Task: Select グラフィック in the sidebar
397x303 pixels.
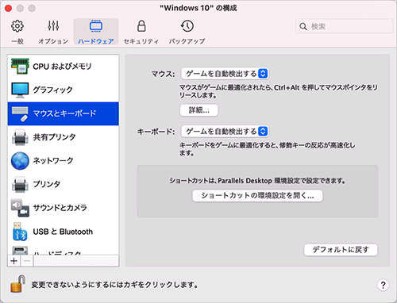Action: tap(64, 90)
